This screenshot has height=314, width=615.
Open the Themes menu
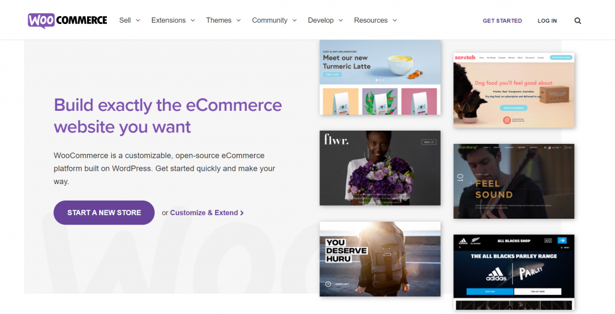[219, 20]
